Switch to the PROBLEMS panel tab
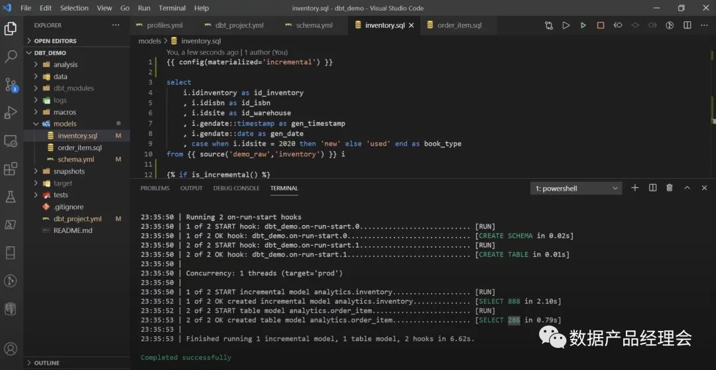Viewport: 716px width, 370px height. pyautogui.click(x=154, y=188)
